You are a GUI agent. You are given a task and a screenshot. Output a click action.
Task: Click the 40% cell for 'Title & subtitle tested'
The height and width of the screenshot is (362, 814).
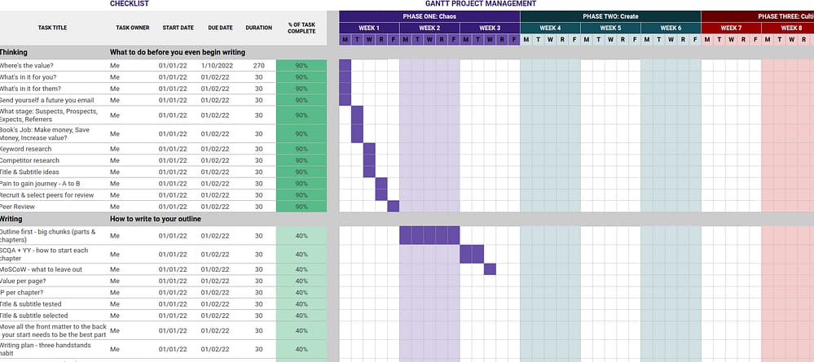pos(301,303)
